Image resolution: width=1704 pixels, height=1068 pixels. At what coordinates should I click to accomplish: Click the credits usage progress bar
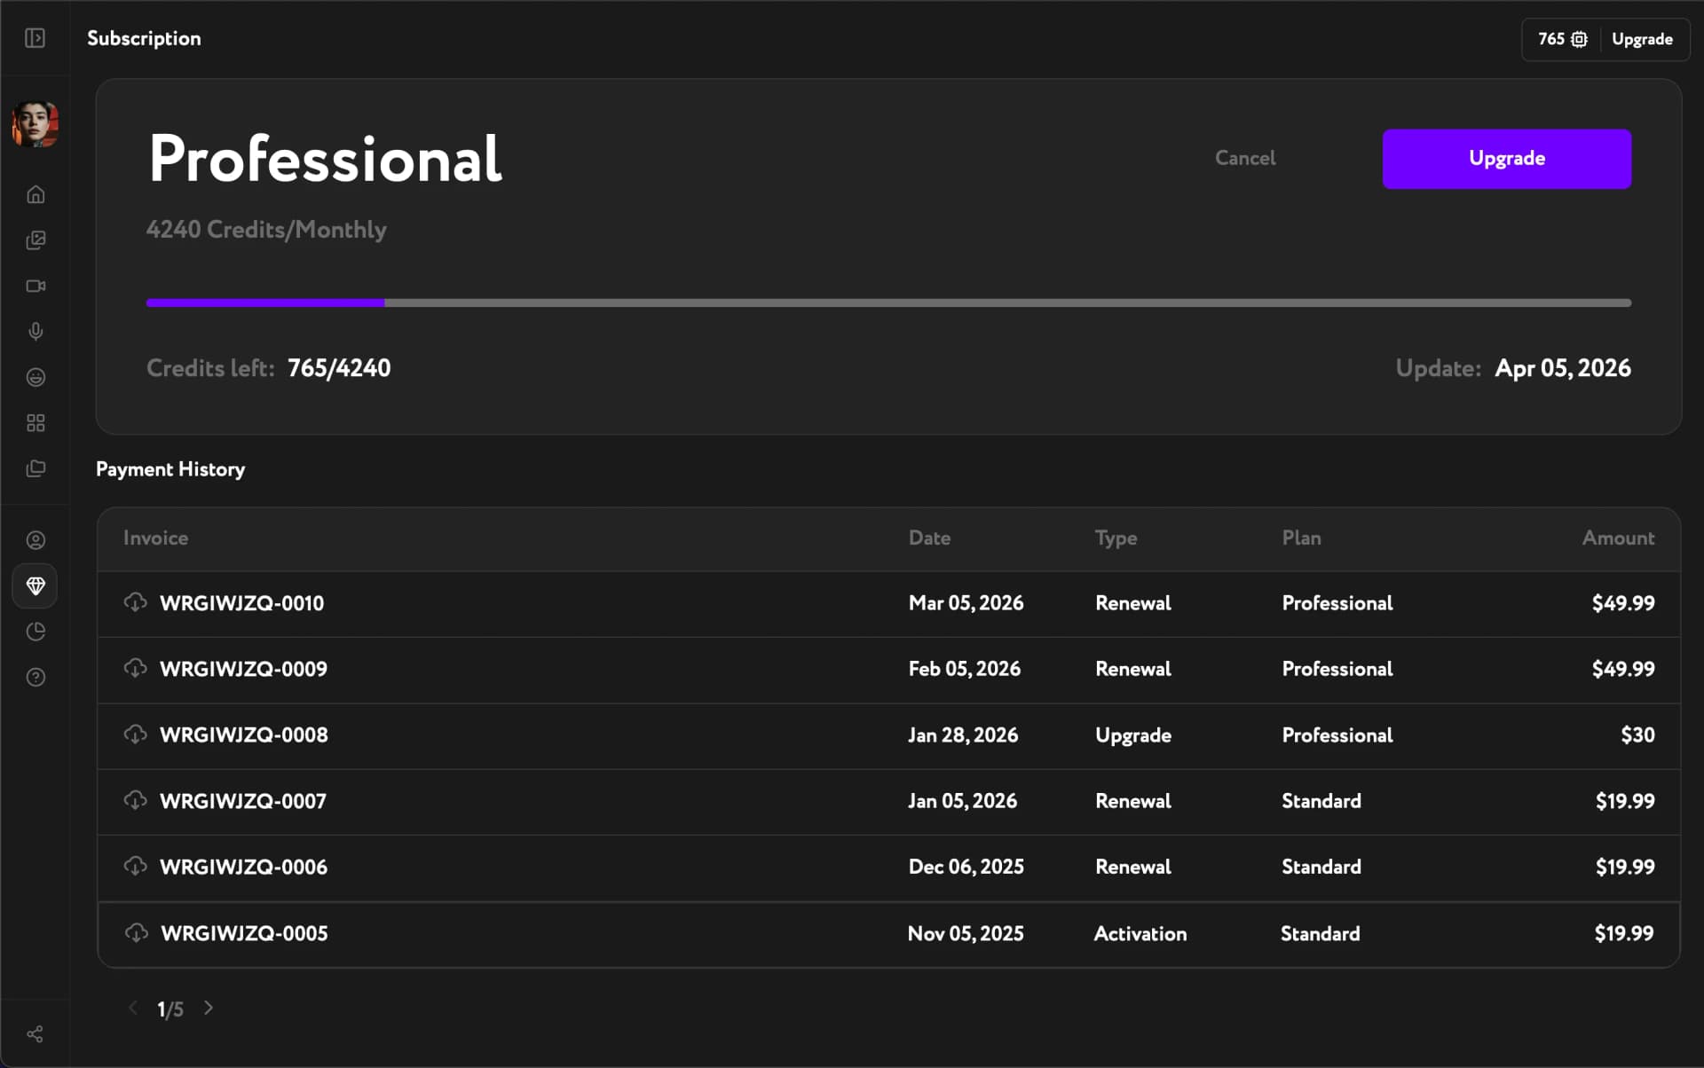tap(887, 303)
